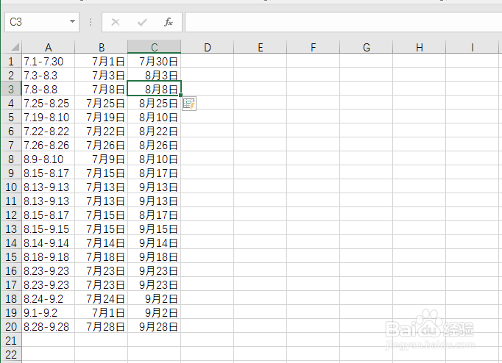502x363 pixels.
Task: Click the formula bar options dots handle
Action: coord(91,22)
